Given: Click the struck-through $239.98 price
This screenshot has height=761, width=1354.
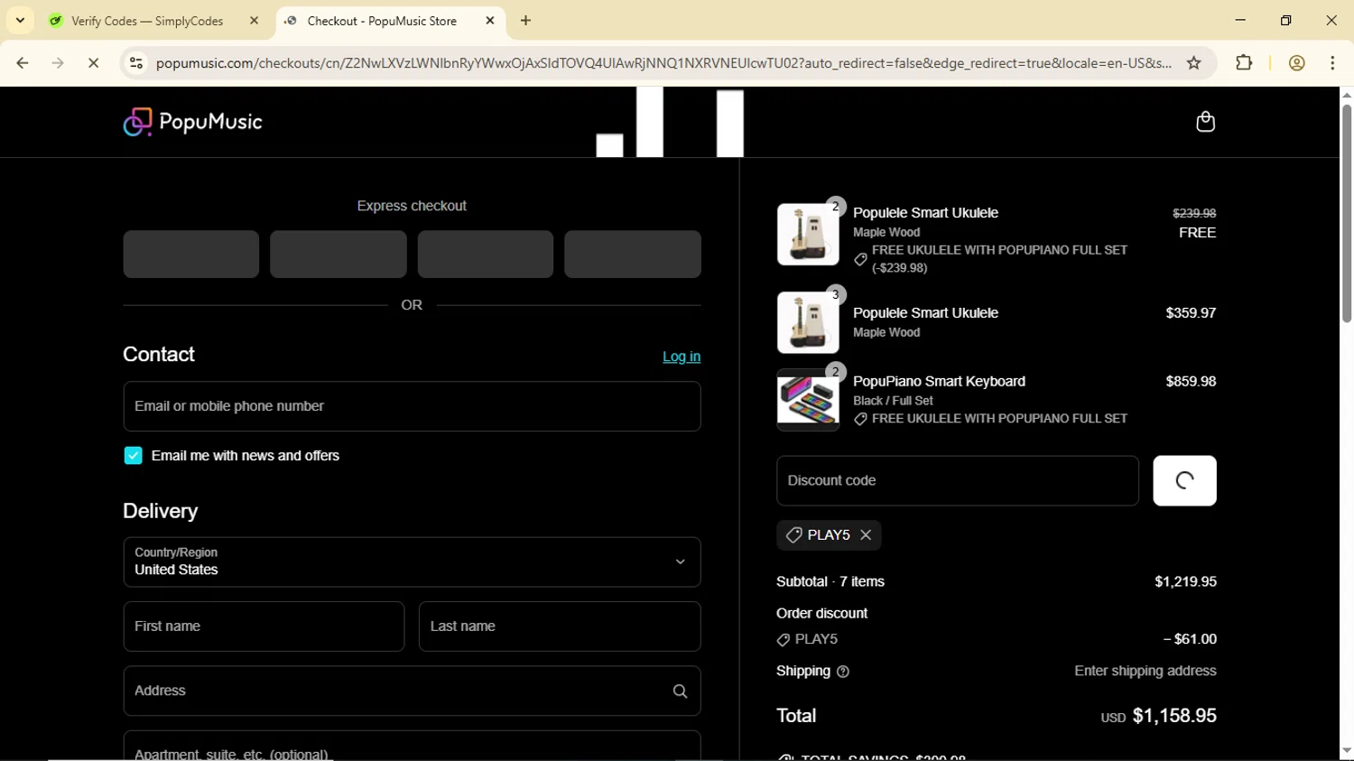Looking at the screenshot, I should click(1194, 214).
